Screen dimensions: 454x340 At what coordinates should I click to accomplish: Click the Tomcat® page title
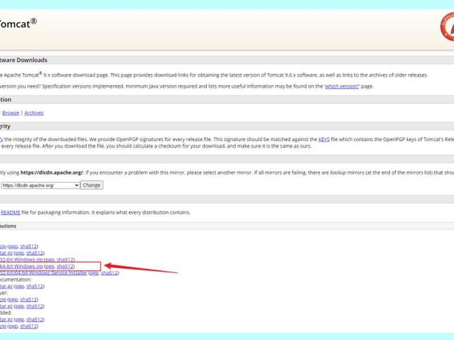(x=18, y=24)
